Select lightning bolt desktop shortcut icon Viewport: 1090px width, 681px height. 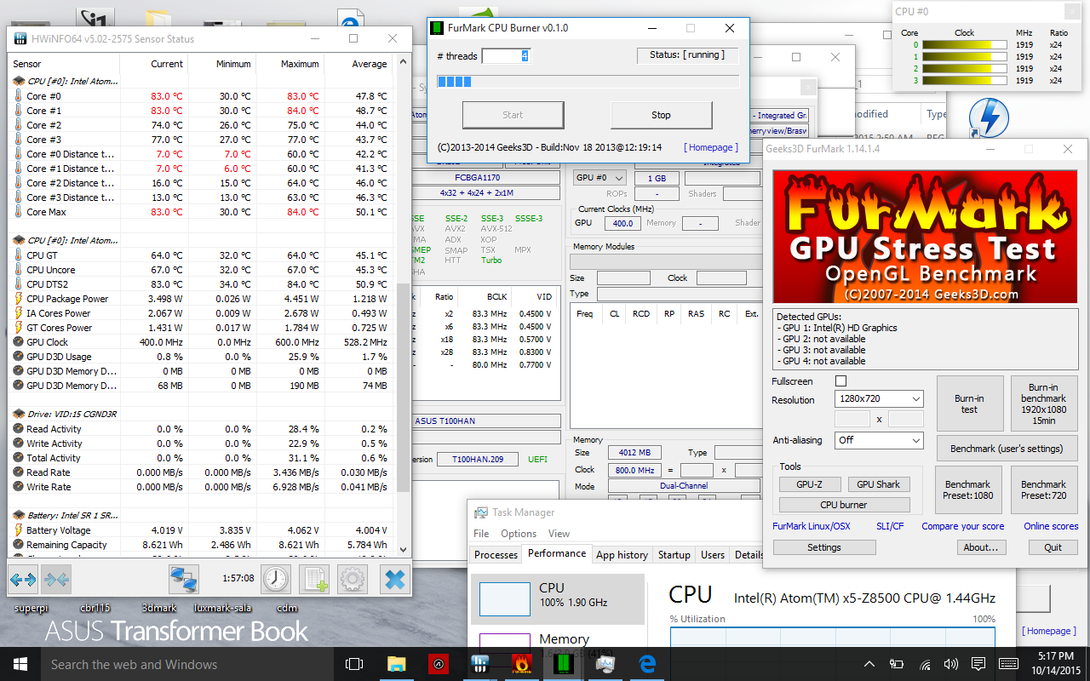point(990,117)
